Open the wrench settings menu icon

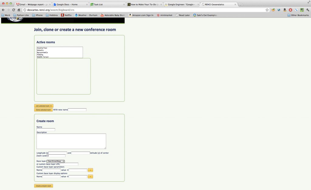point(307,10)
